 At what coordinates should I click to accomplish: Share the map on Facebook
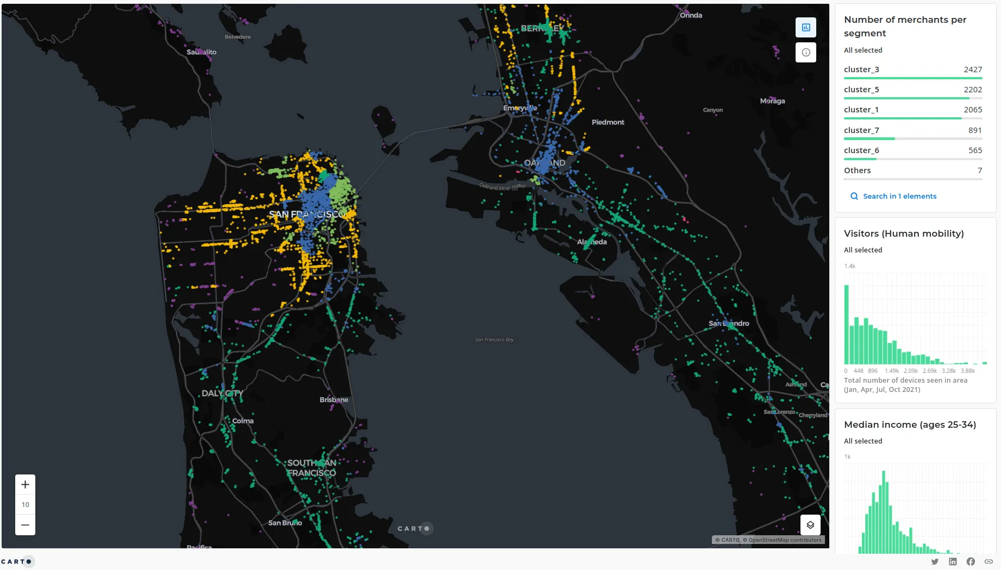coord(971,561)
